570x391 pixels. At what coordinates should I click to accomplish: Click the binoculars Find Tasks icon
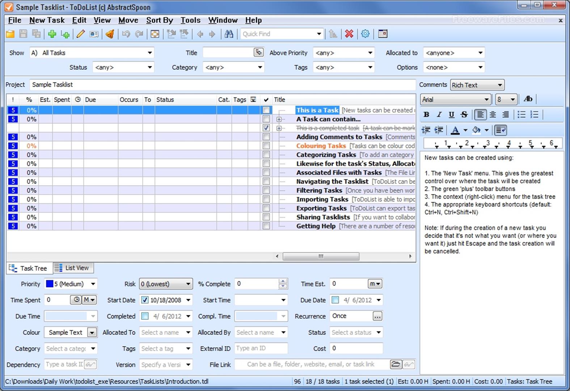coord(229,34)
